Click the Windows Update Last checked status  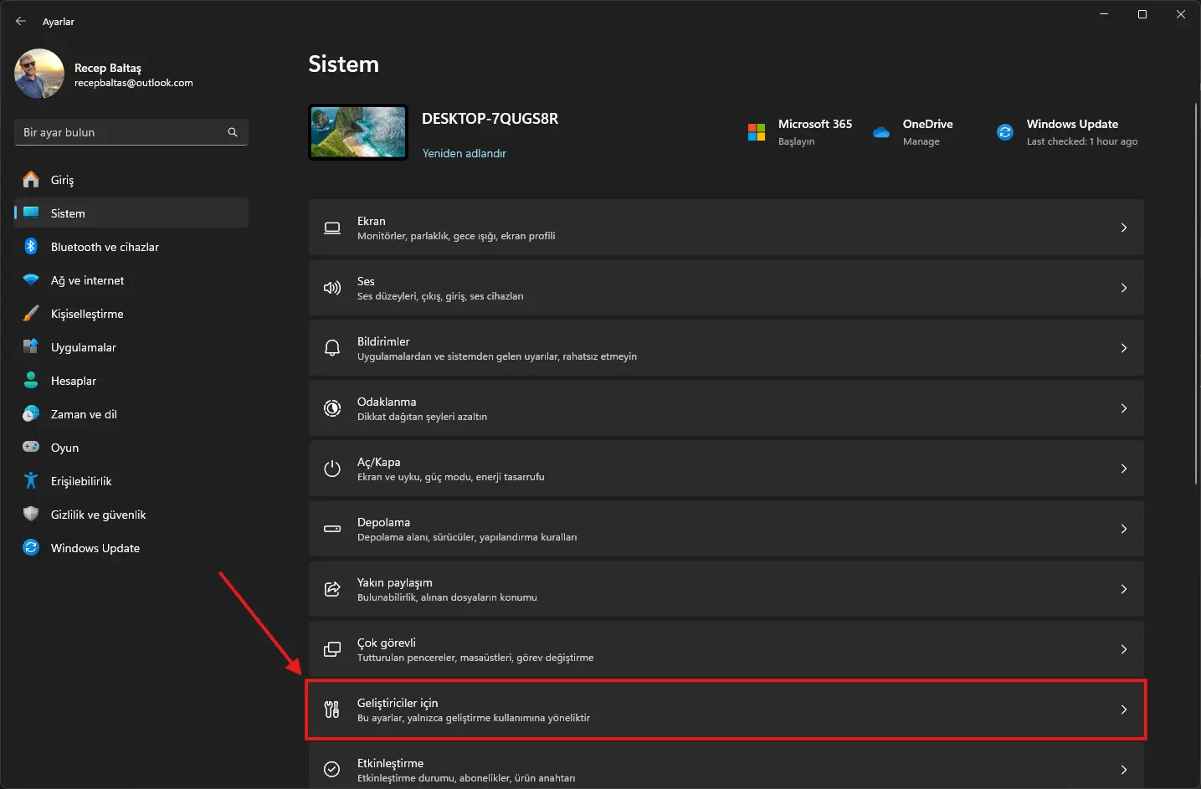(x=1081, y=141)
